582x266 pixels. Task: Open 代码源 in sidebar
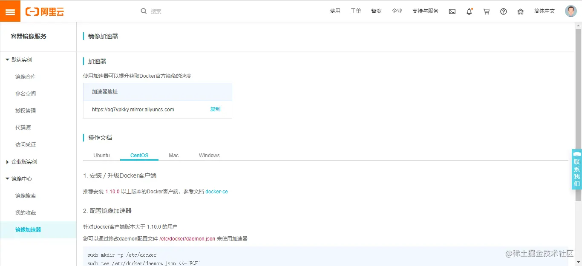coord(23,128)
